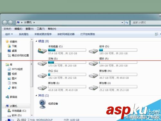Click the G: drive usage bar
The height and width of the screenshot is (121, 161).
[67, 74]
